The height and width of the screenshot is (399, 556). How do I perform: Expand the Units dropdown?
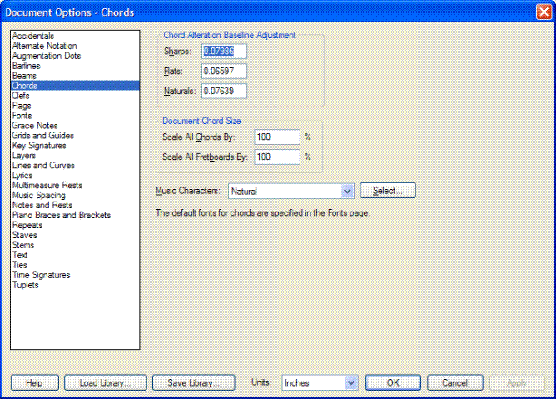(x=350, y=383)
